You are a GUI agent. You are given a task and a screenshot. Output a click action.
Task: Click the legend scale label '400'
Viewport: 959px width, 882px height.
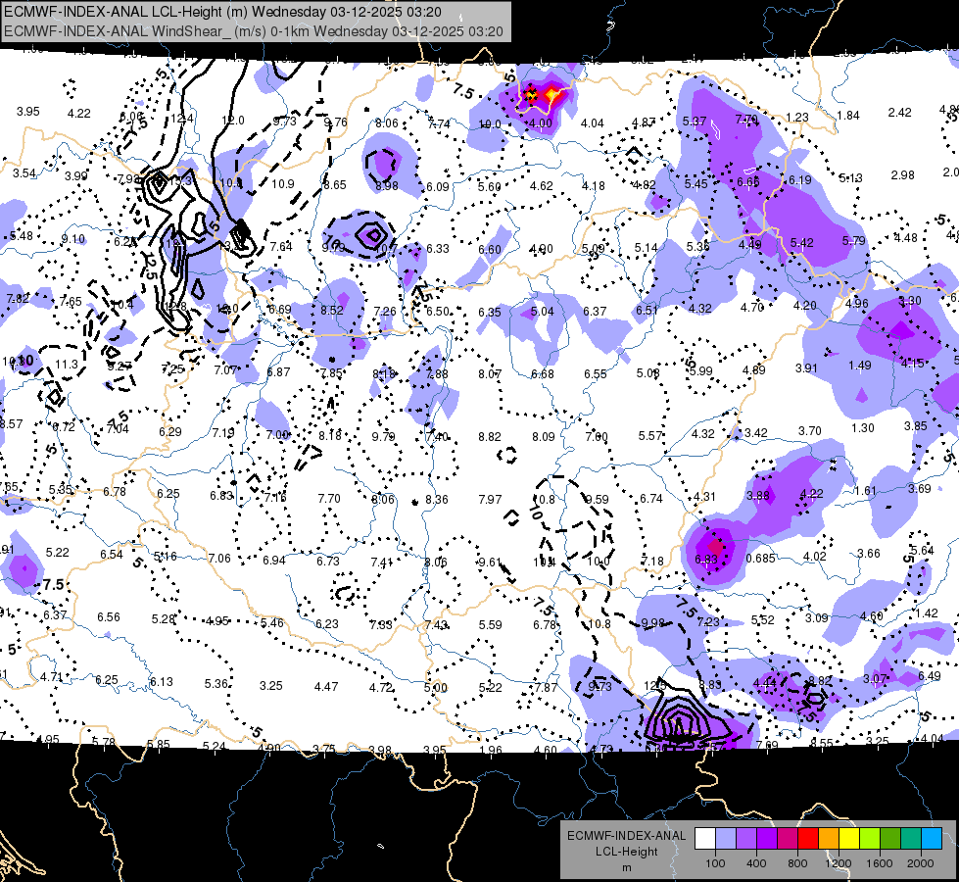click(x=756, y=863)
